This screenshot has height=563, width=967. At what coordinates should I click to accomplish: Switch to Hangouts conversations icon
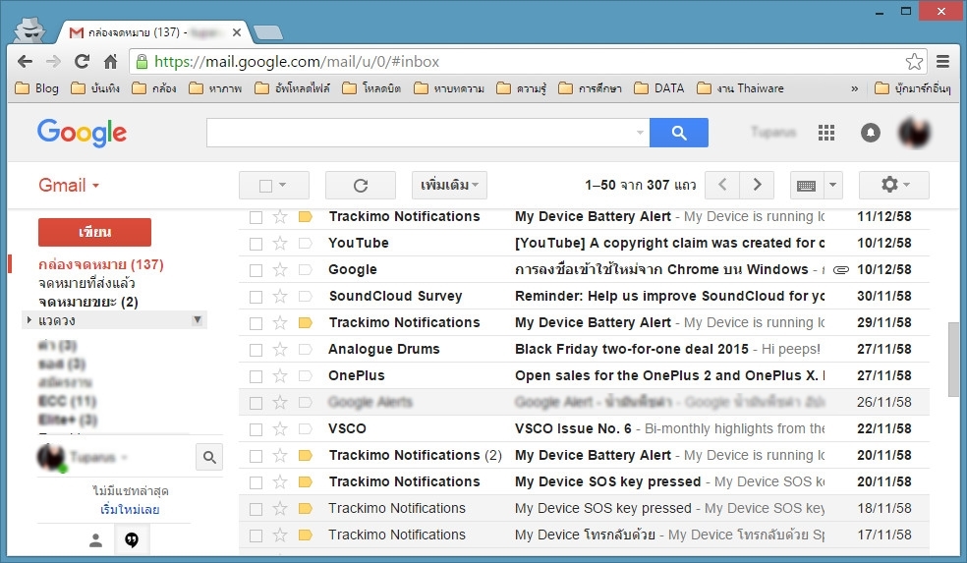(x=132, y=540)
